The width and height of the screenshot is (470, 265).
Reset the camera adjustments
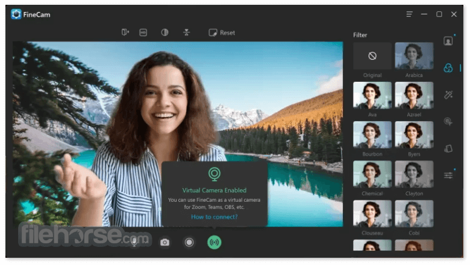click(222, 33)
